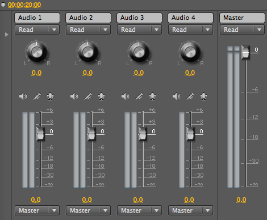Screen dimensions: 267x220
Task: Mute track Audio 3 with speaker icon
Action: tap(126, 96)
